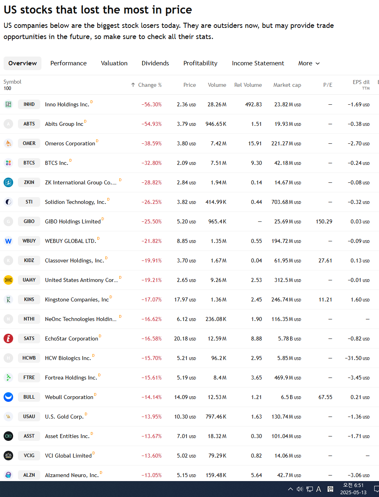Click the Rel Volume column header

coord(248,85)
